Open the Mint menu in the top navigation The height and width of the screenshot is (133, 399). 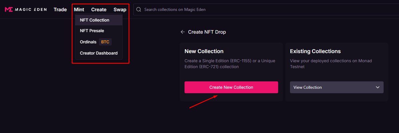79,10
